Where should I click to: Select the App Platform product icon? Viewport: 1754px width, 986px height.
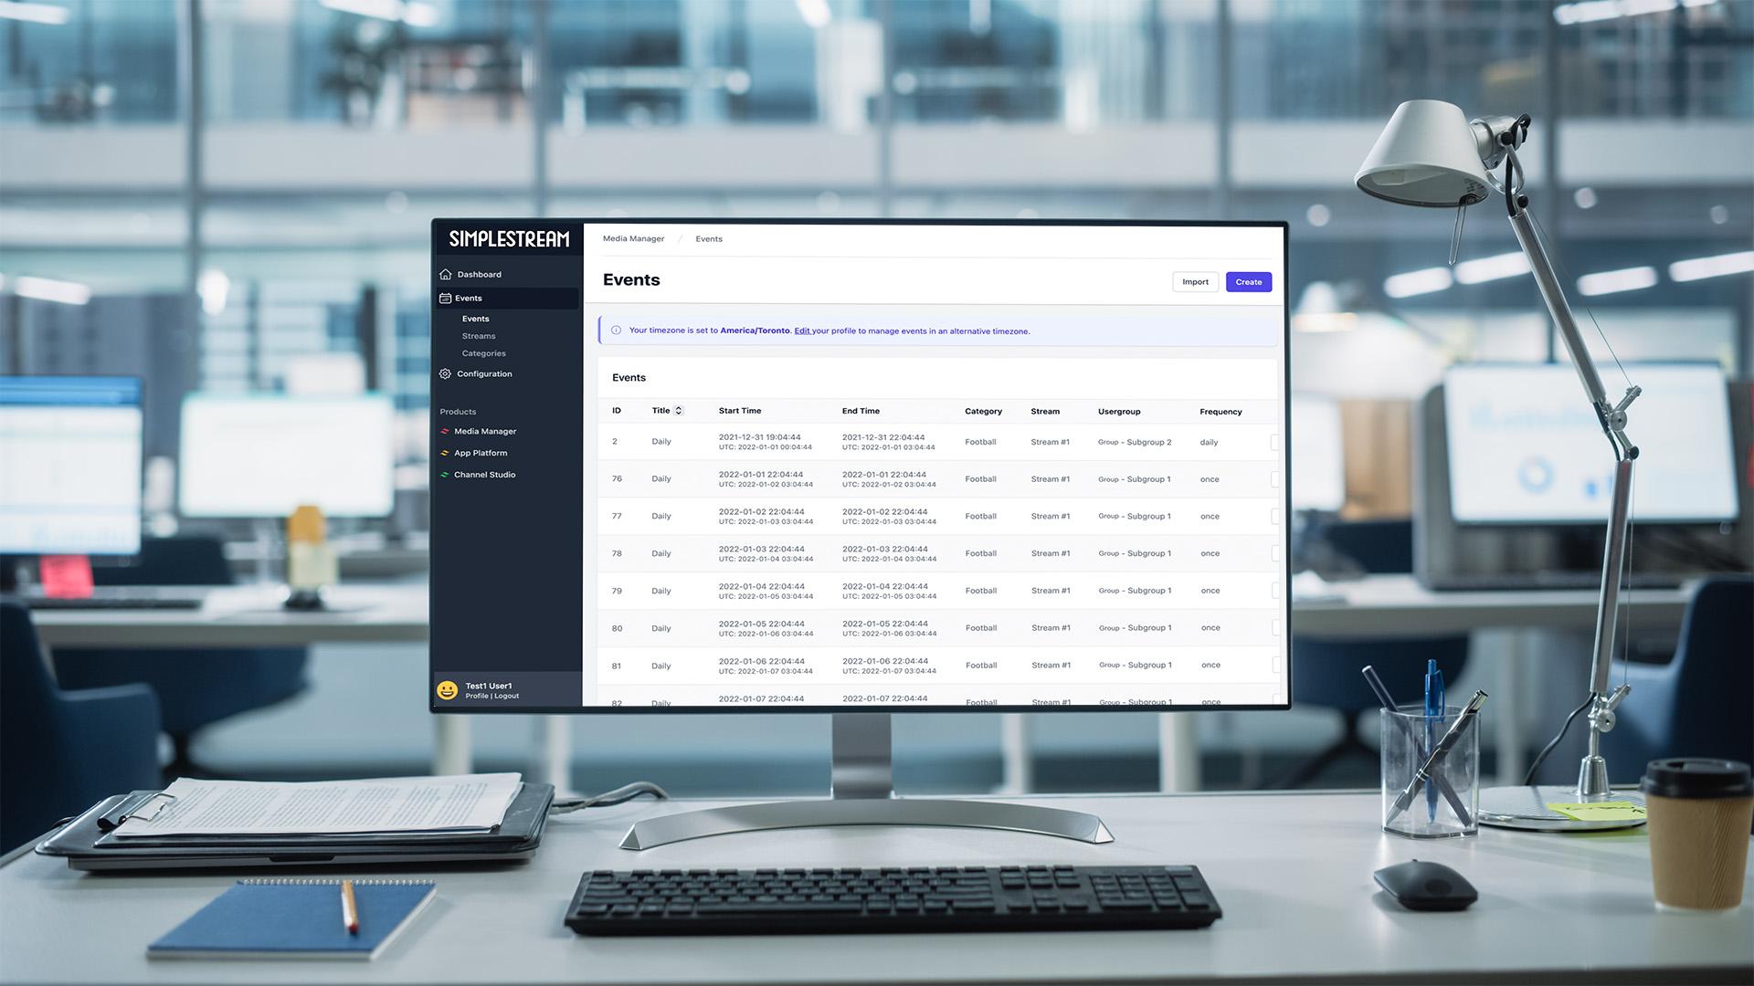click(x=446, y=453)
